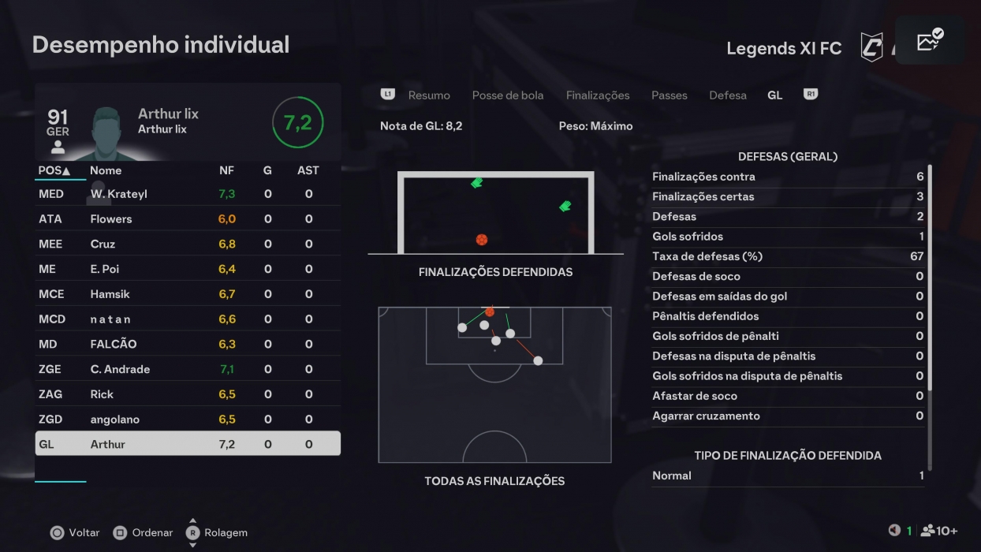Viewport: 981px width, 552px height.
Task: Open the Defesa tab
Action: pyautogui.click(x=727, y=95)
